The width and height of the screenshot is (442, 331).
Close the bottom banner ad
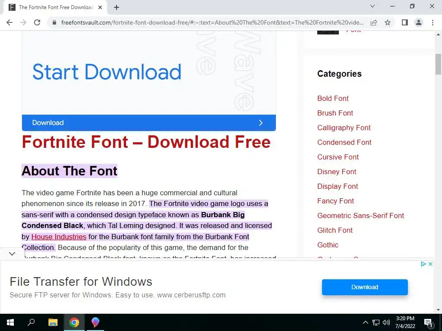430,264
